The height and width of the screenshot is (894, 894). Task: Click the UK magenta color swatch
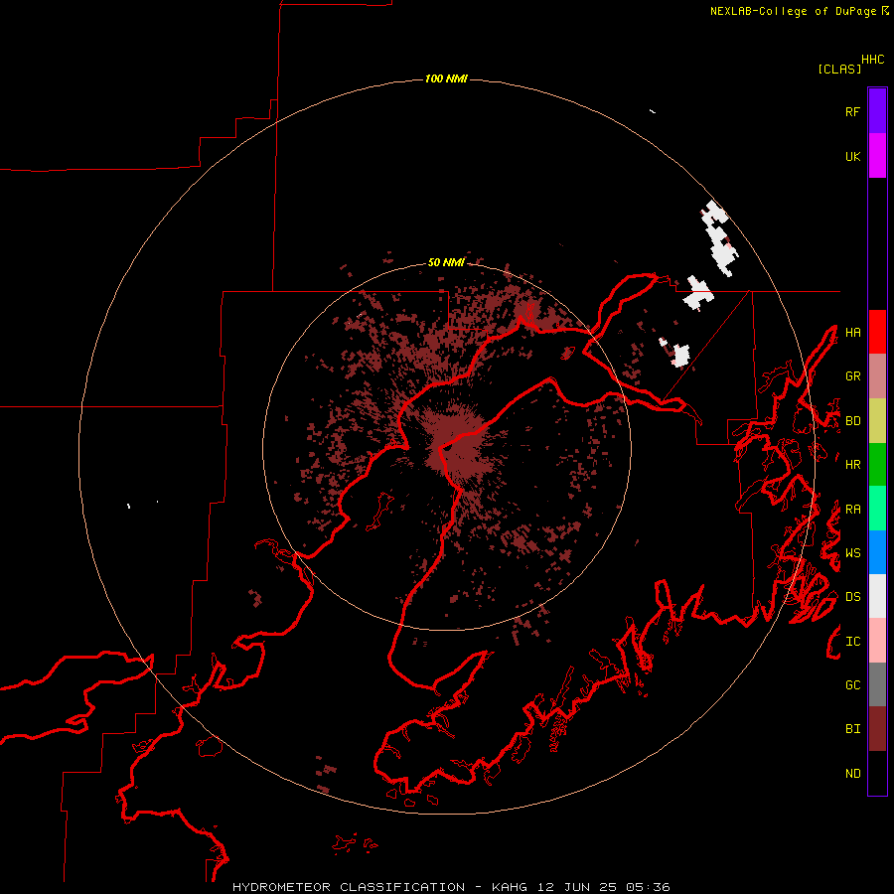tap(877, 156)
